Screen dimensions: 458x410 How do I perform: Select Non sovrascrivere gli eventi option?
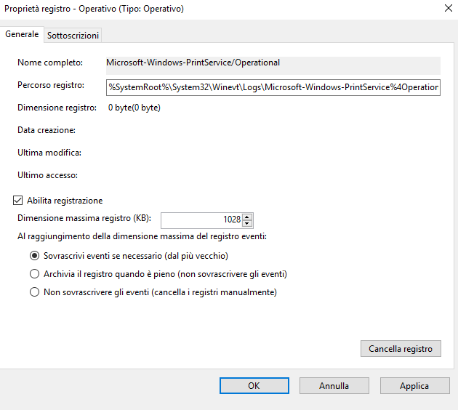34,292
